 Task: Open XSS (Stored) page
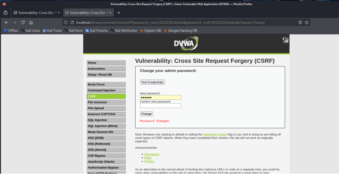[106, 150]
